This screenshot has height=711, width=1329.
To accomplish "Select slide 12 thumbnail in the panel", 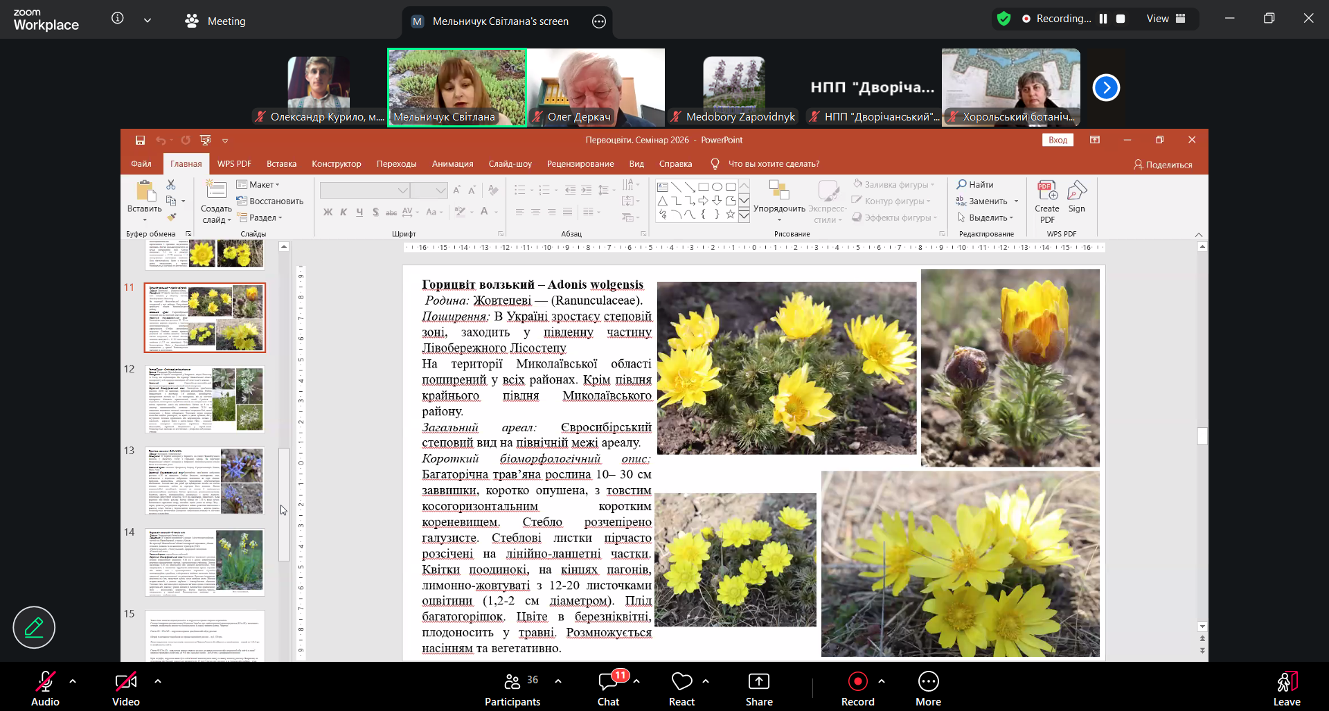I will click(x=205, y=399).
